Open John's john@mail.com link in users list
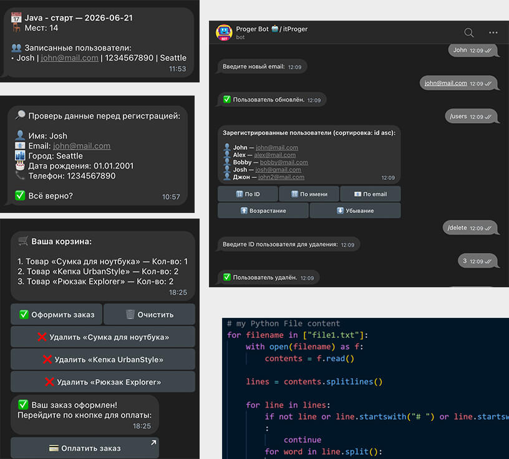Screen dimensions: 509x459 pyautogui.click(x=277, y=147)
